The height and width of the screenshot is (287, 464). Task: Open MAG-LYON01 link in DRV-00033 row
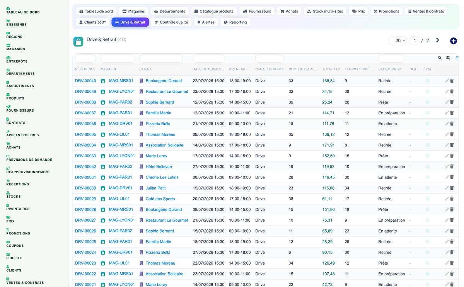(122, 156)
